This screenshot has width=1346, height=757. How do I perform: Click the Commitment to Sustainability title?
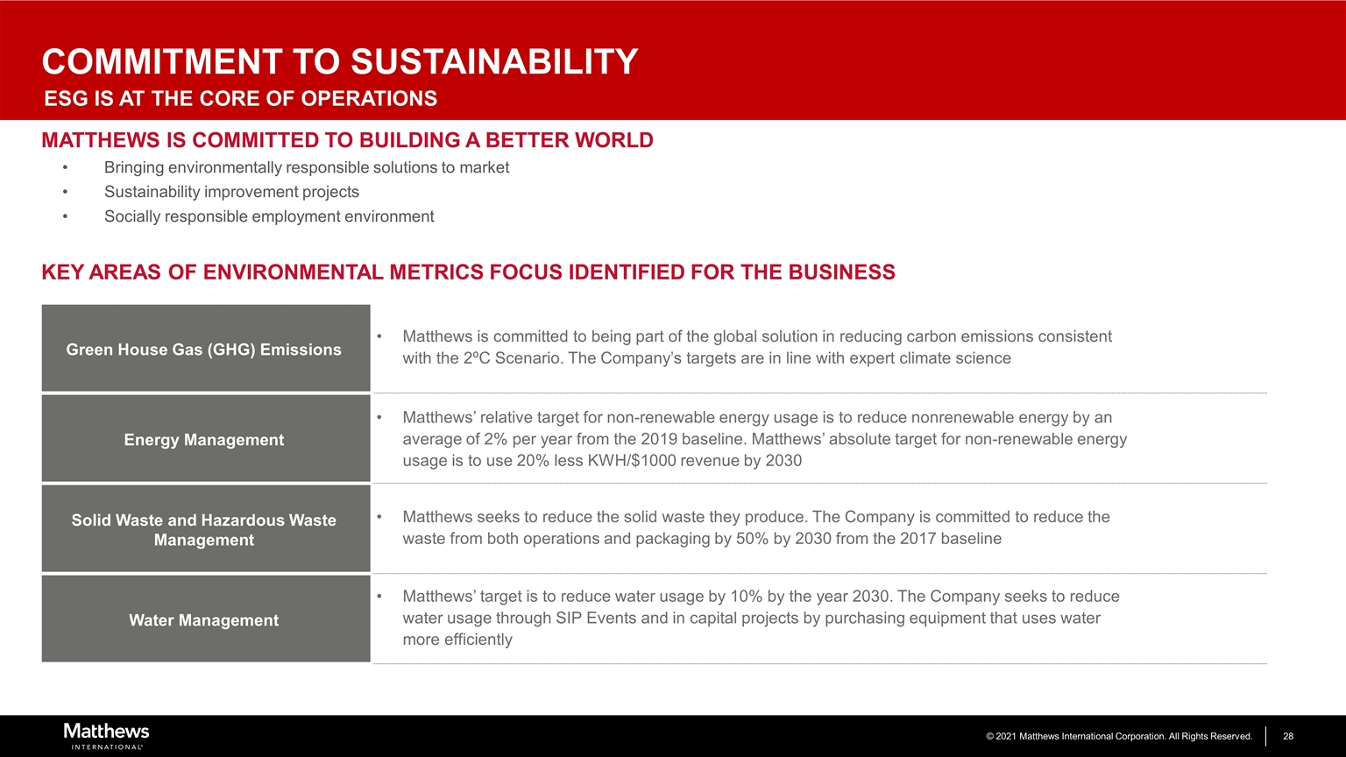click(x=340, y=62)
